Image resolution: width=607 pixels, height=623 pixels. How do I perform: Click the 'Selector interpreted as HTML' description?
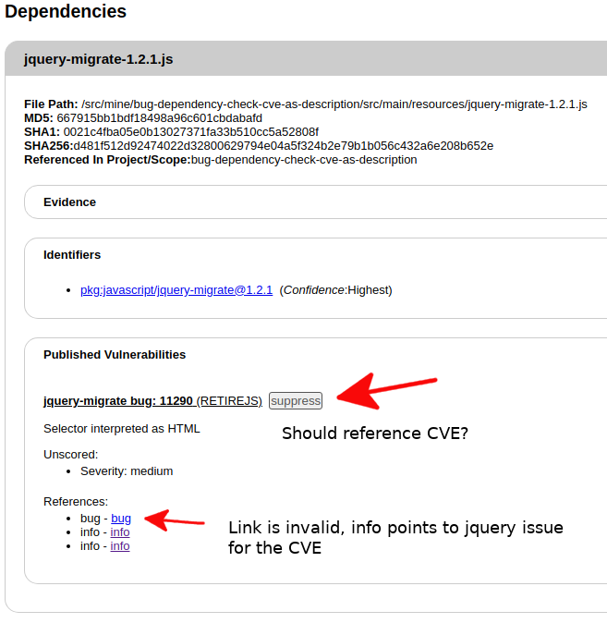(122, 429)
